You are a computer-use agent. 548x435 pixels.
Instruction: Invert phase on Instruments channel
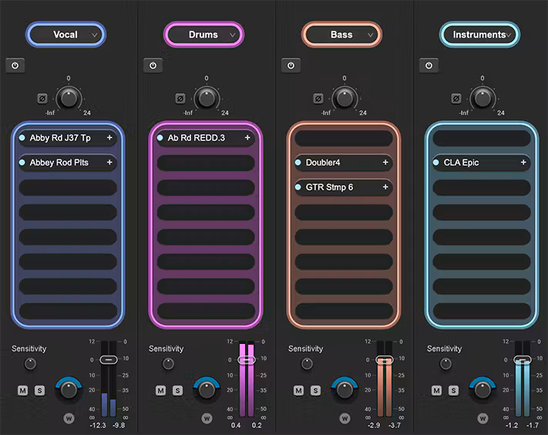pos(456,99)
